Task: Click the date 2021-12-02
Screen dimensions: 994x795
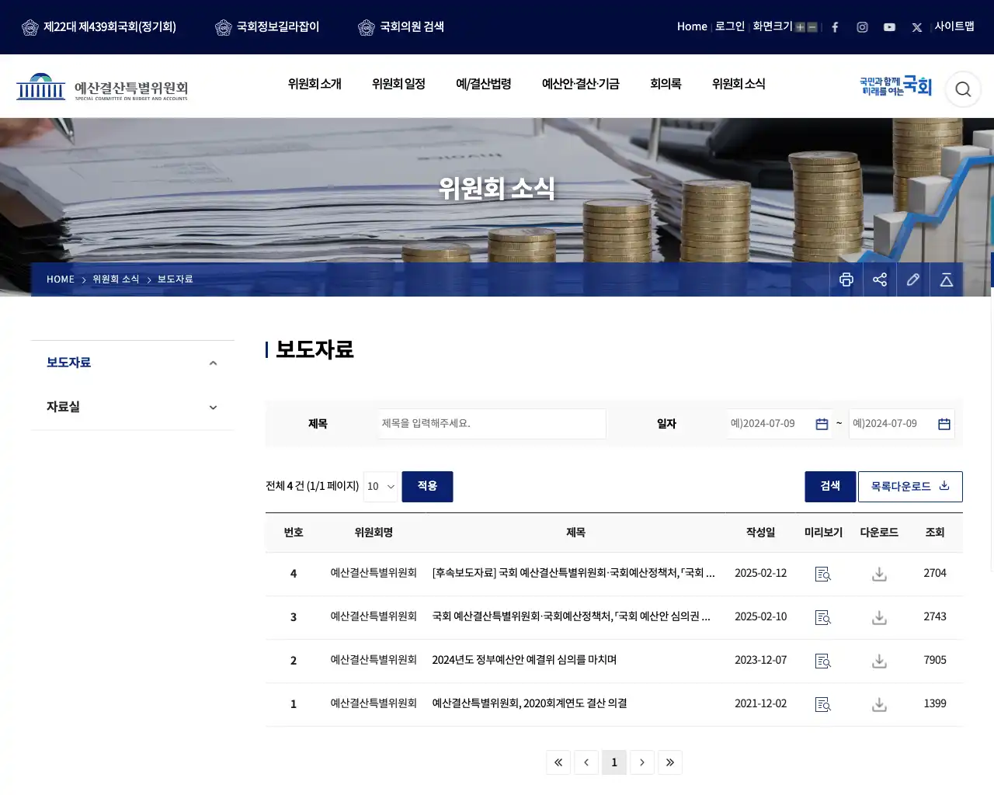Action: (x=761, y=703)
